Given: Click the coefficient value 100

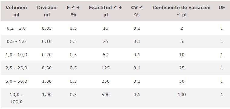Looking at the screenshot, I should click(x=182, y=95).
